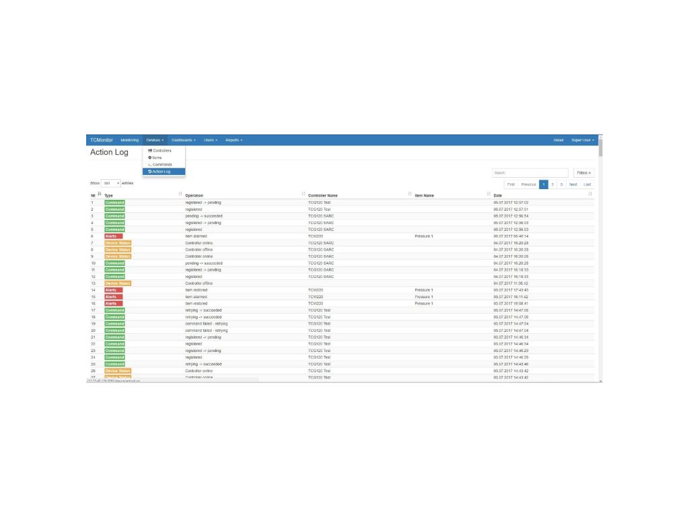689x517 pixels.
Task: Open the Super User account menu
Action: click(583, 140)
